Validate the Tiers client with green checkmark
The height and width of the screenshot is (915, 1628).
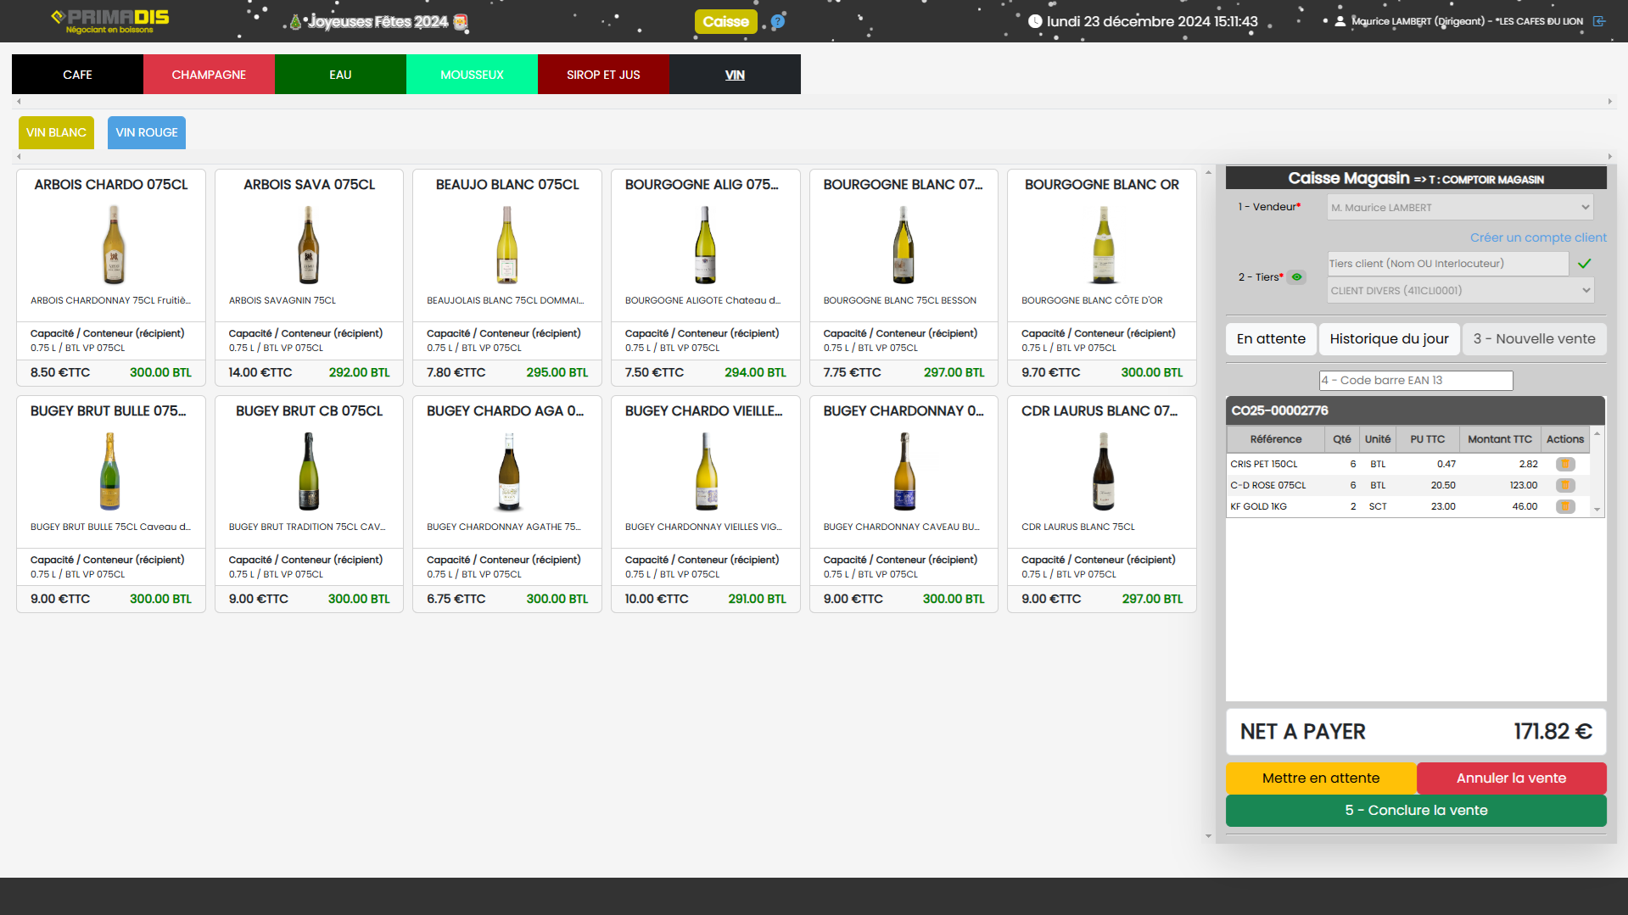coord(1584,264)
